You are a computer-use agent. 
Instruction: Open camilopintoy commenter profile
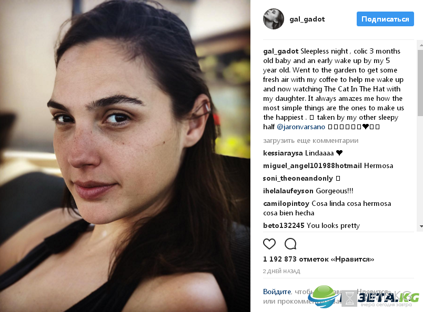point(286,203)
